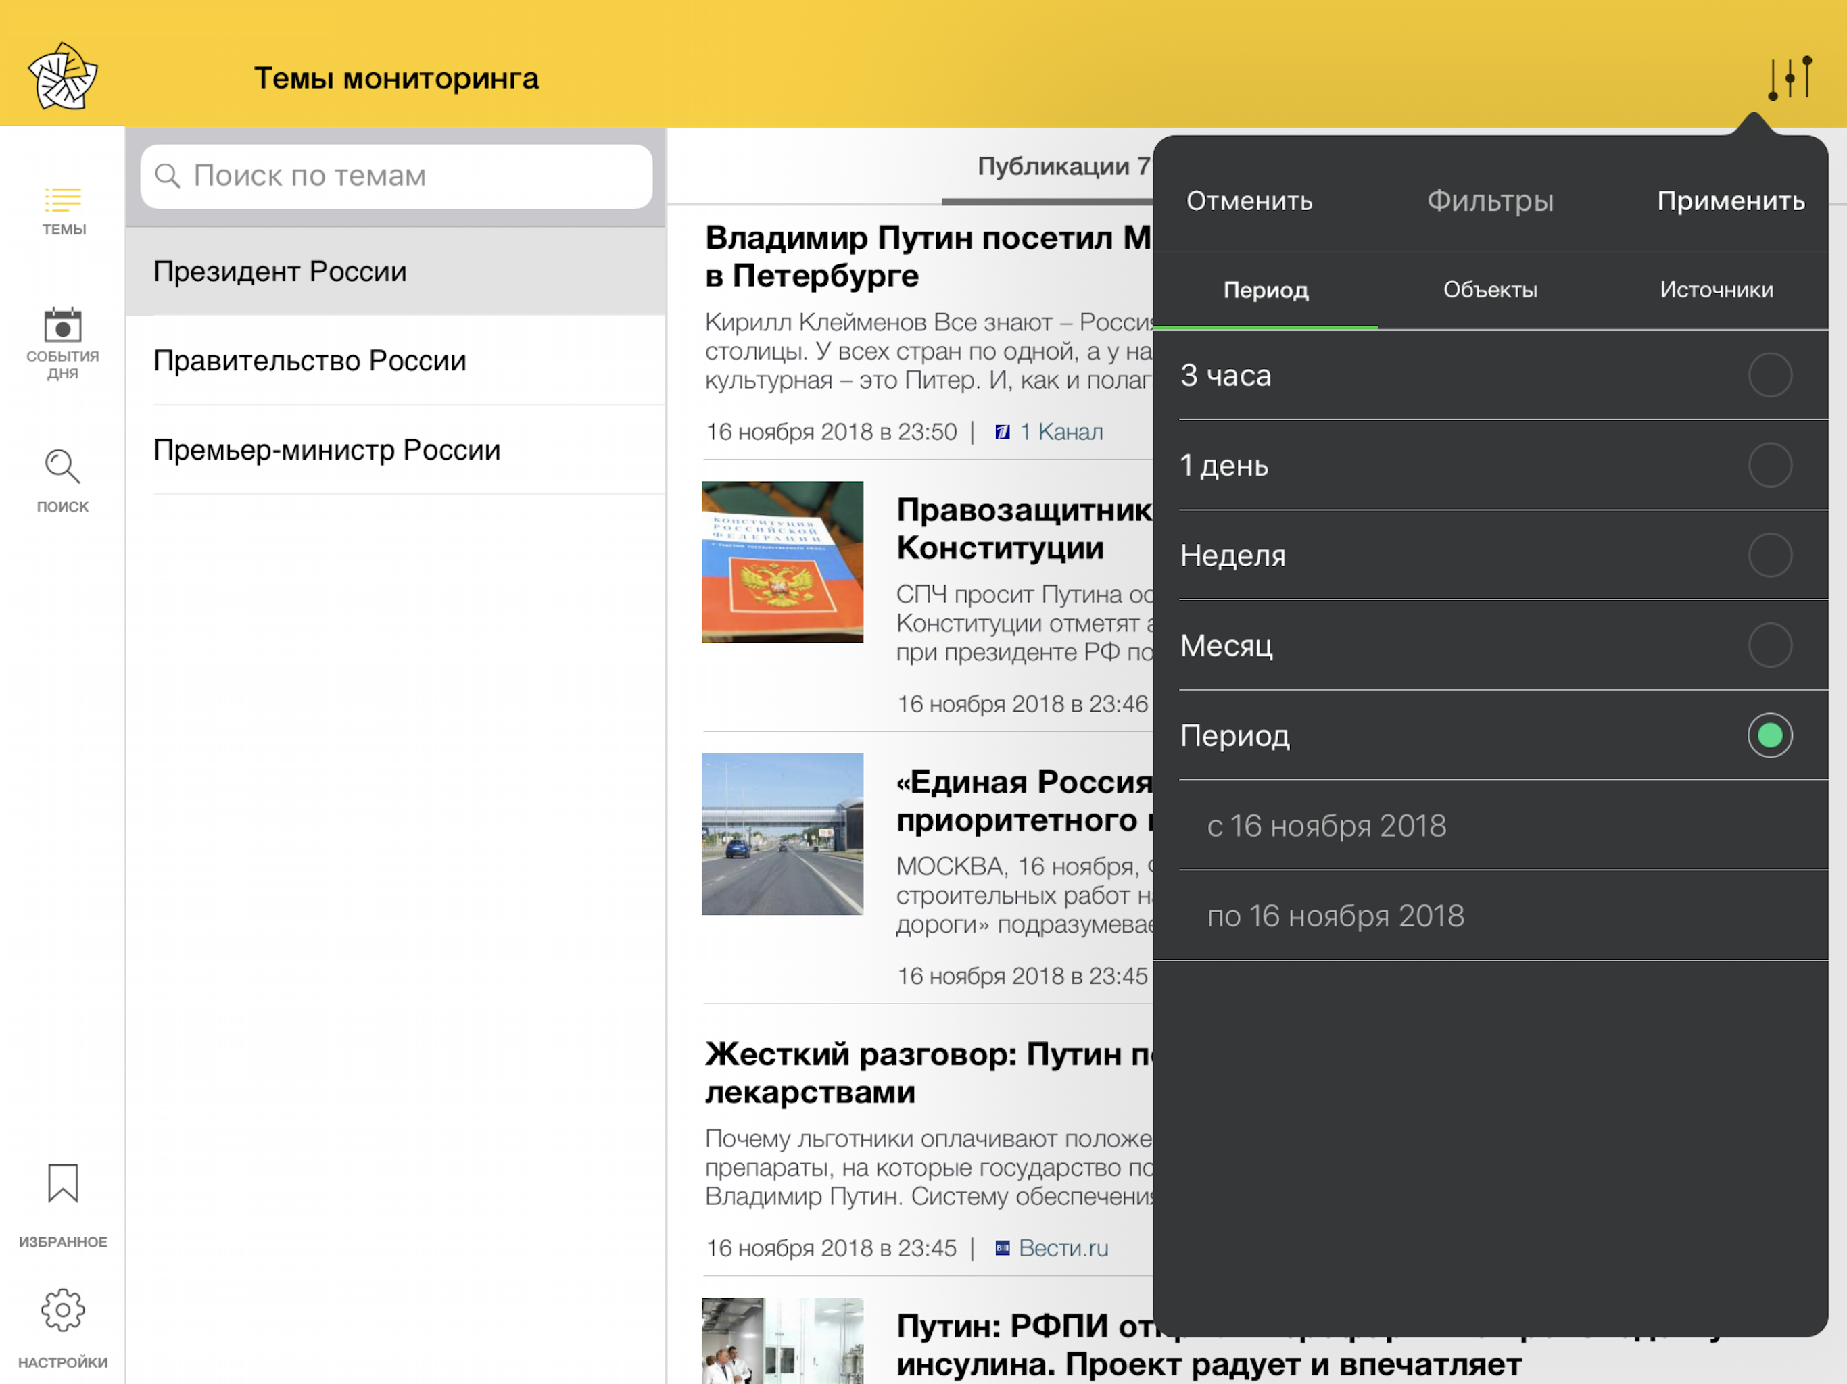Select topic Президент России
The height and width of the screenshot is (1384, 1847).
pos(395,271)
